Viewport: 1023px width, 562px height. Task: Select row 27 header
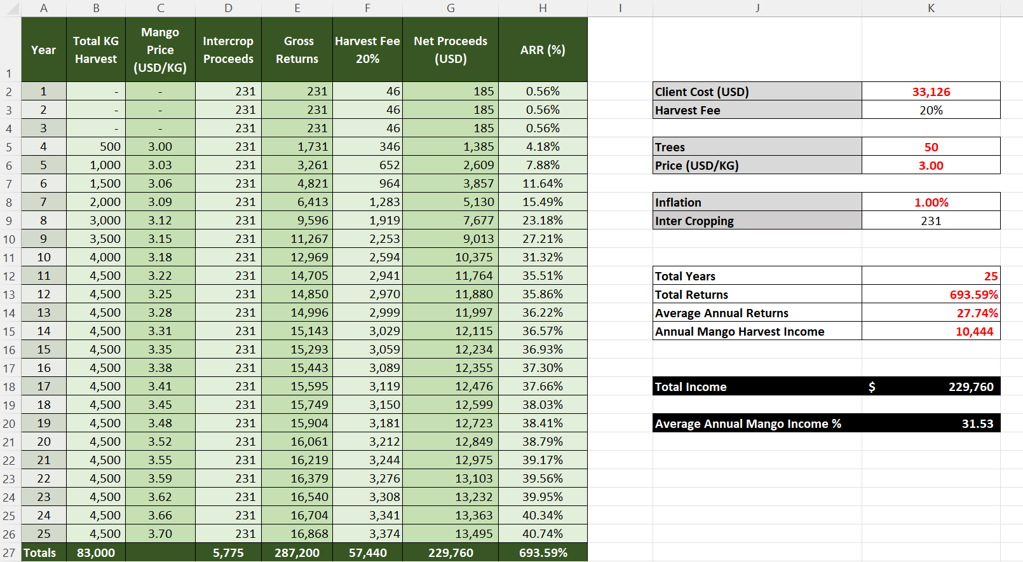(x=9, y=552)
